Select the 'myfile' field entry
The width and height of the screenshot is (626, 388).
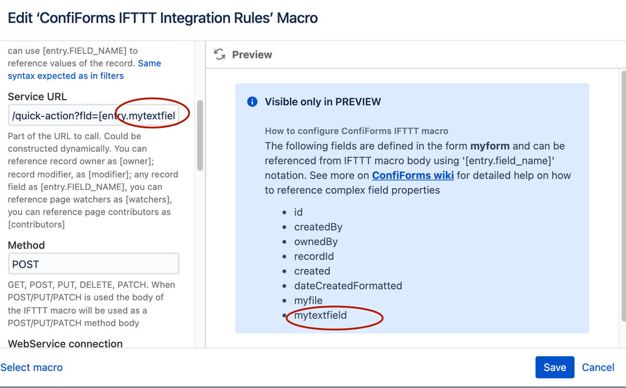coord(308,301)
